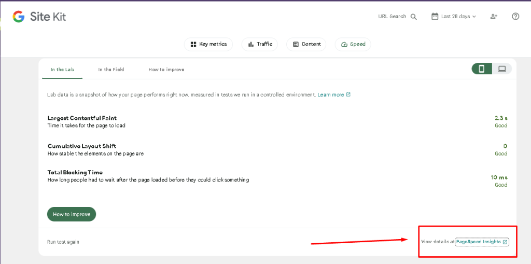Click the Total Blocking Time heading
The image size is (531, 264).
[75, 173]
